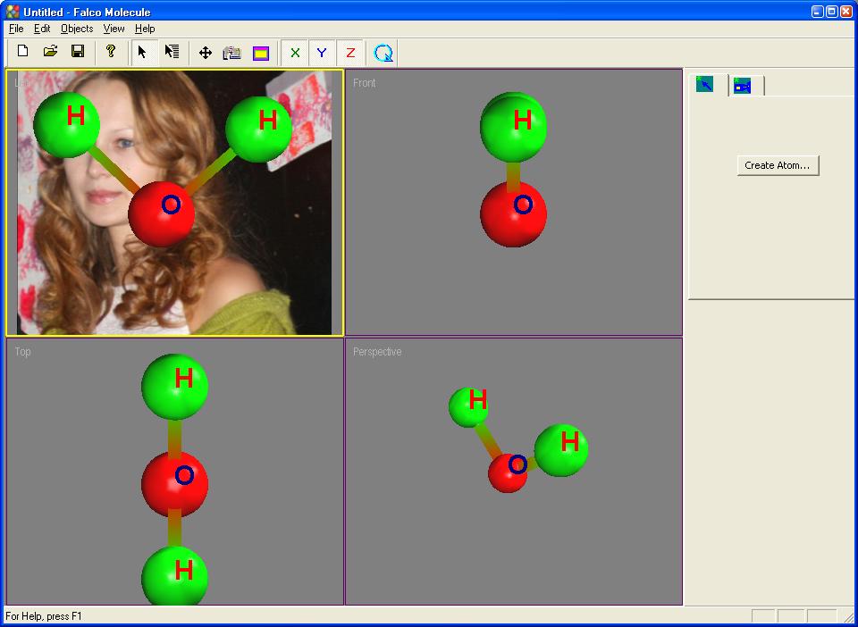Viewport: 858px width, 627px height.
Task: Choose the select-by-list arrow tool
Action: [172, 53]
